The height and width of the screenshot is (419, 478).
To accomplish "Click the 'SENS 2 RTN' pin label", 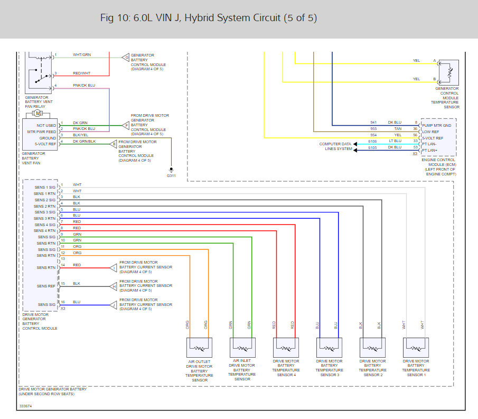I will click(44, 207).
